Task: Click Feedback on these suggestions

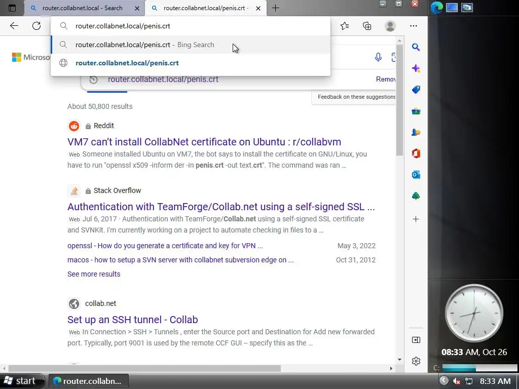Action: pos(356,97)
